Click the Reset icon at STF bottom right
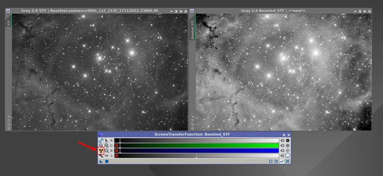383x176 pixels. point(288,161)
